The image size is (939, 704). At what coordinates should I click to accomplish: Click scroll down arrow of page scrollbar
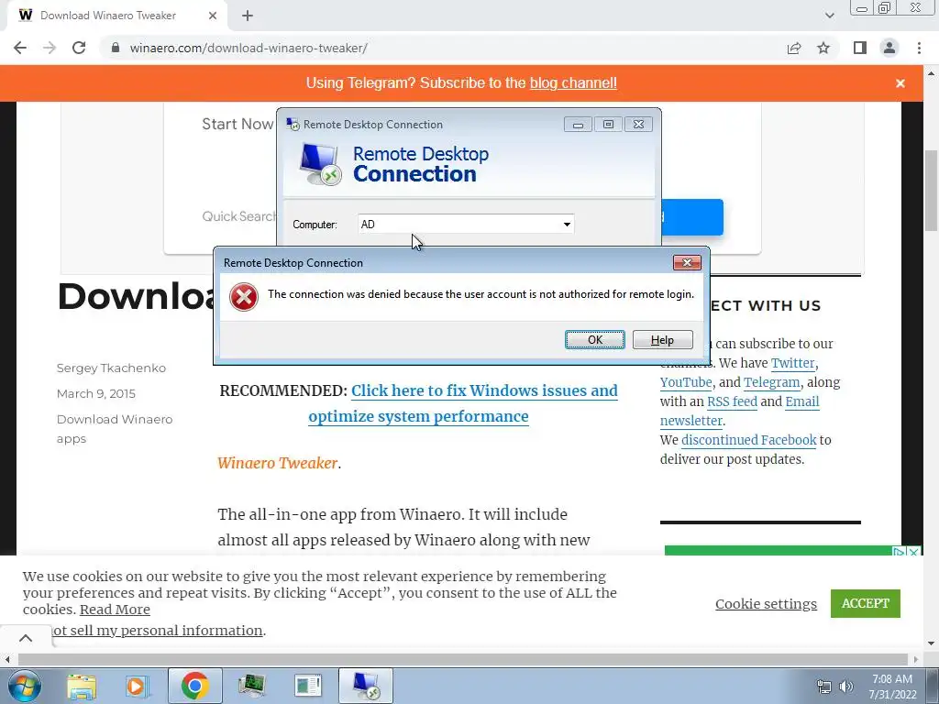931,643
